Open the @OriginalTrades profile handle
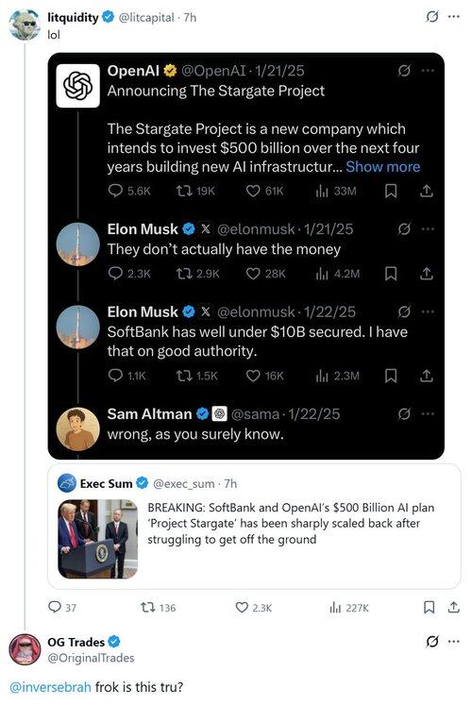This screenshot has height=705, width=472. point(91,658)
